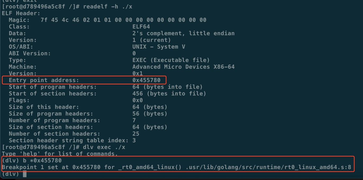This screenshot has height=180, width=363.
Task: Click the Magic bytes hex sequence
Action: tap(124, 20)
